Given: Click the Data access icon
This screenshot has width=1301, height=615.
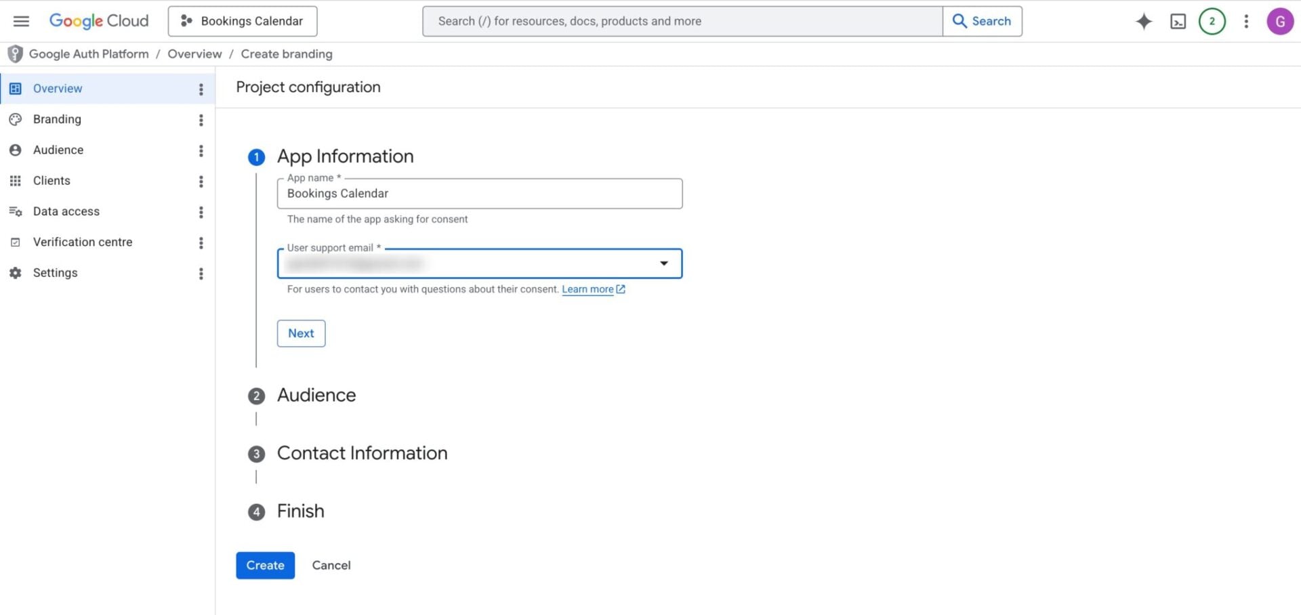Looking at the screenshot, I should click(x=16, y=211).
